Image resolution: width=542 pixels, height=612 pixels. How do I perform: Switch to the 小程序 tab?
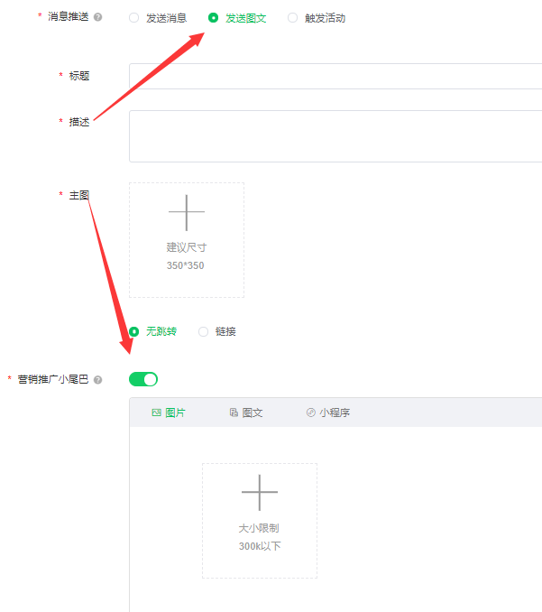(328, 413)
